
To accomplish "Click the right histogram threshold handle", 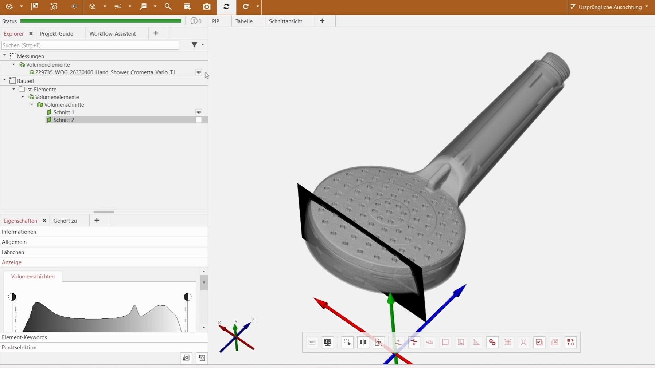I will pos(187,297).
